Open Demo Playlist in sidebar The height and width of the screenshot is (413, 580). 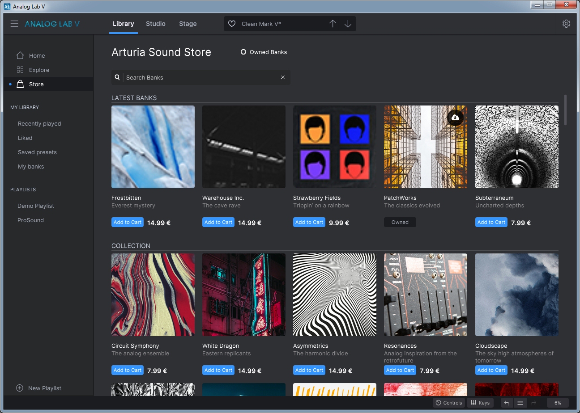(36, 206)
